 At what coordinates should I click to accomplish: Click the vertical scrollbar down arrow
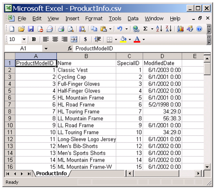pyautogui.click(x=207, y=167)
